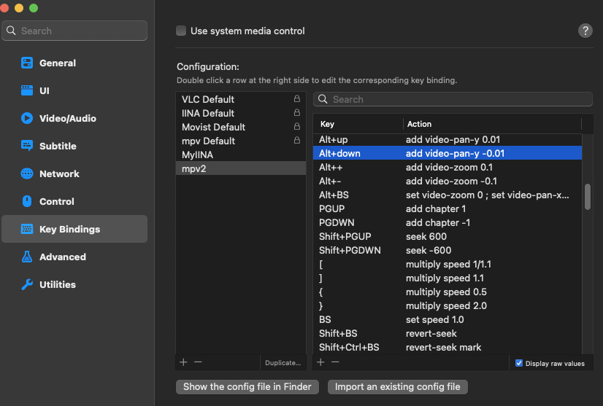Select the MyIINA configuration

coord(198,155)
